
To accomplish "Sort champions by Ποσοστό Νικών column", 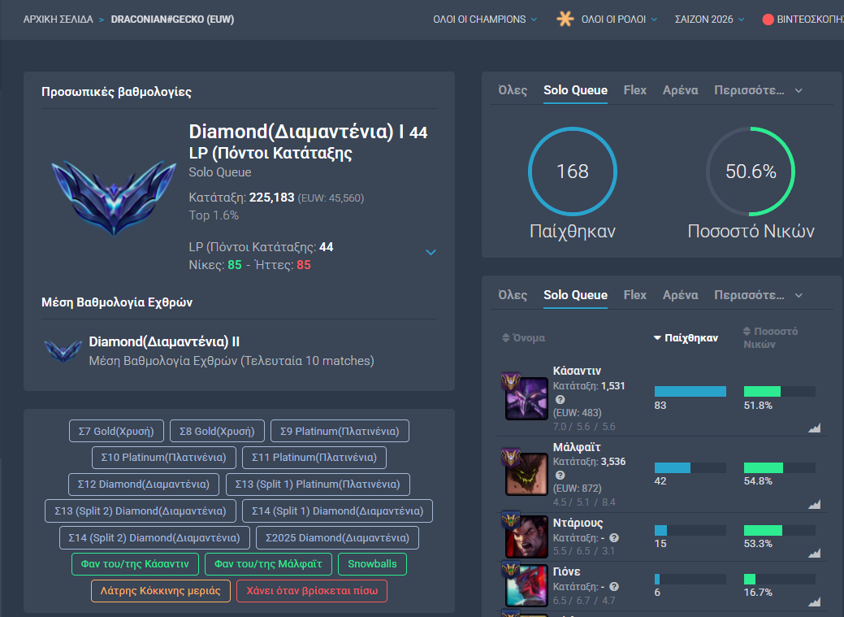I will [x=770, y=338].
